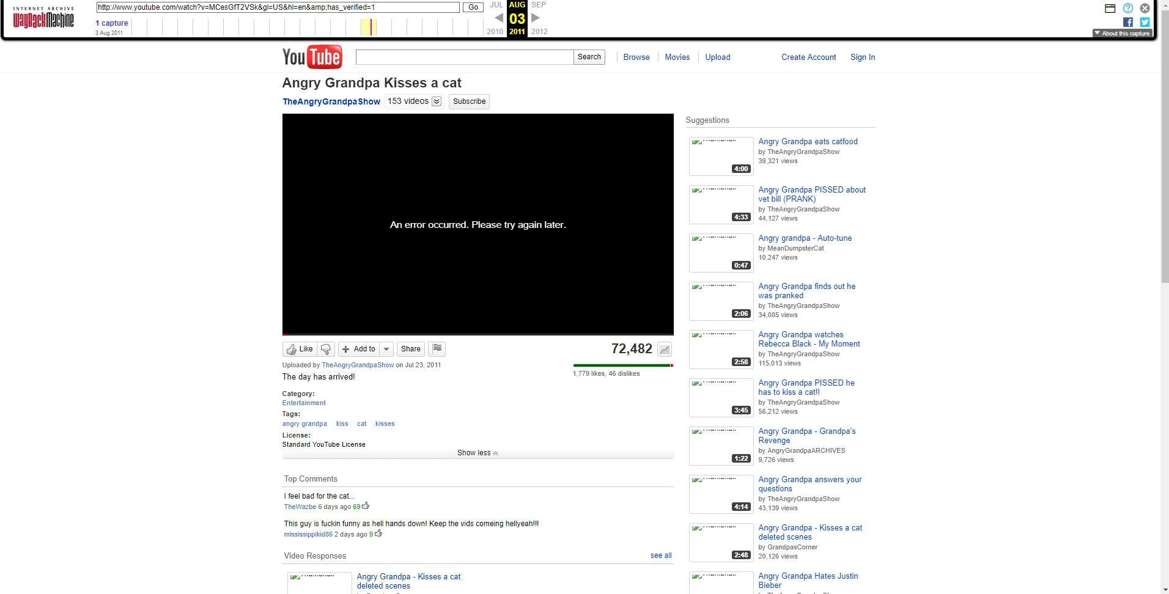
Task: Open the Browse menu item
Action: pos(636,57)
